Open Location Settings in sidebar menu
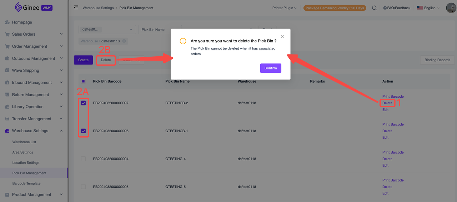Image resolution: width=457 pixels, height=202 pixels. (x=26, y=163)
